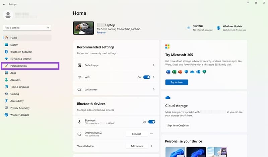Connect to OnePlus Buds Z

pyautogui.click(x=137, y=134)
